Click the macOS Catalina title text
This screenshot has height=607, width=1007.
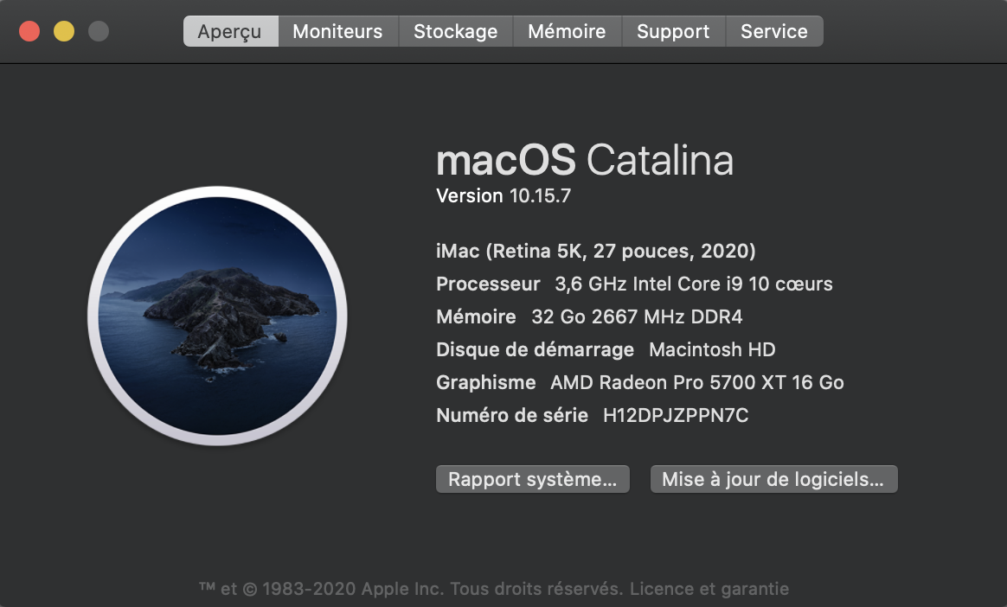point(585,160)
